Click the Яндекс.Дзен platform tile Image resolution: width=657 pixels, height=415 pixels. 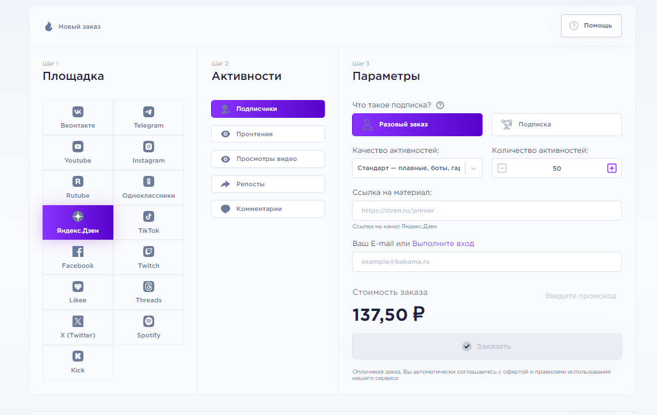tap(78, 222)
